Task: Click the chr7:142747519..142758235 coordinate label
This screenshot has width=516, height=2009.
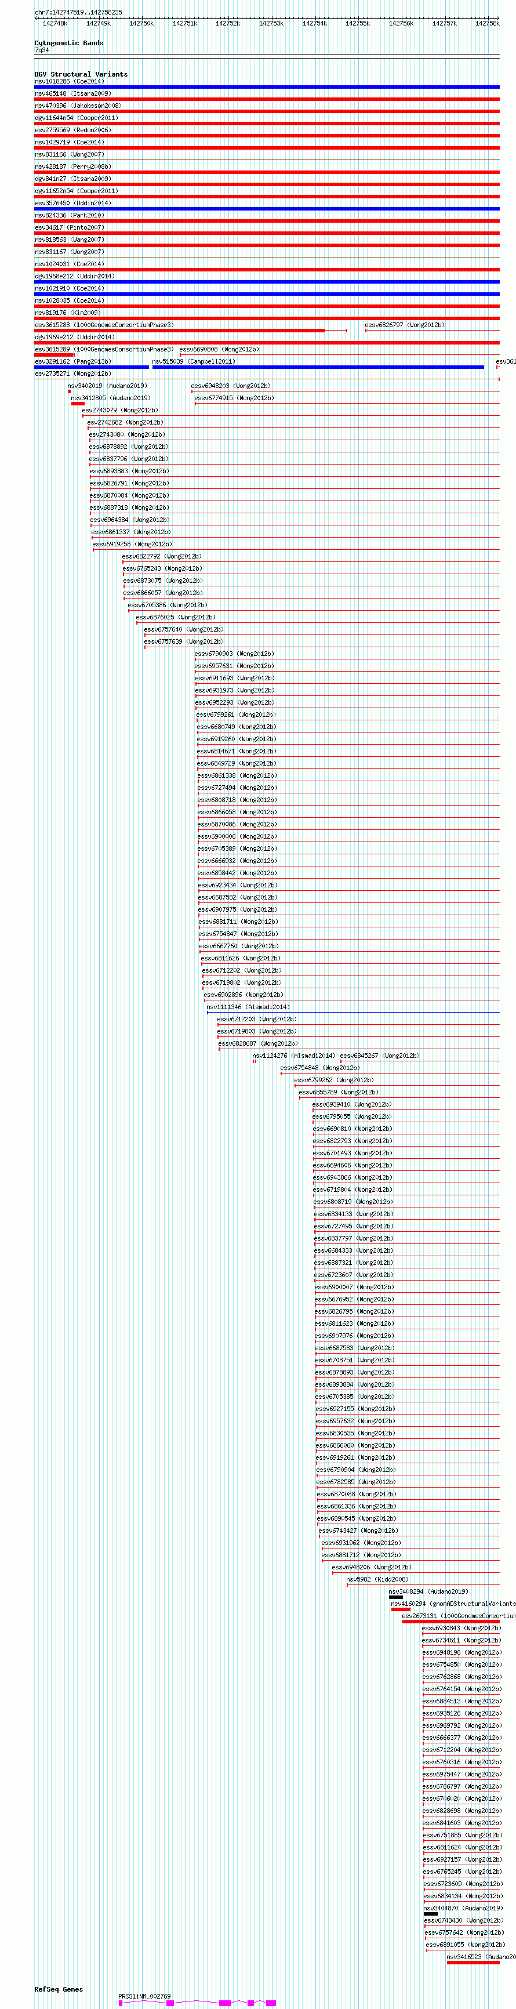Action: [x=78, y=13]
